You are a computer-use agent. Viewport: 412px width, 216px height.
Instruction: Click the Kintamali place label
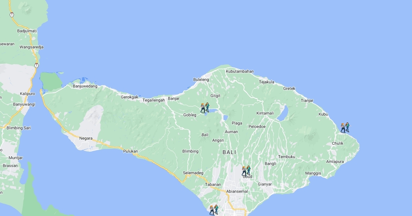coord(265,113)
